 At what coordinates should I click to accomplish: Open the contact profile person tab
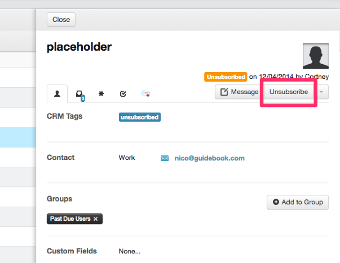57,93
